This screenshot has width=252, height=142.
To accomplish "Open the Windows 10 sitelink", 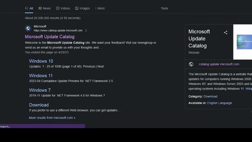I will [x=41, y=61].
